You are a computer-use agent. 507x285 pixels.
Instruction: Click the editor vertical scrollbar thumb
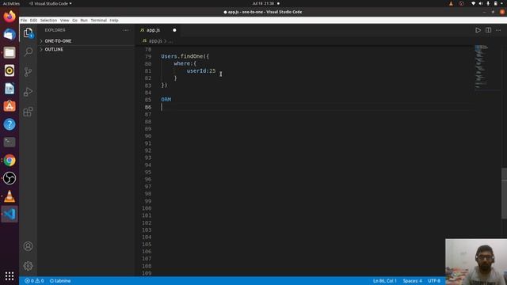(x=504, y=193)
